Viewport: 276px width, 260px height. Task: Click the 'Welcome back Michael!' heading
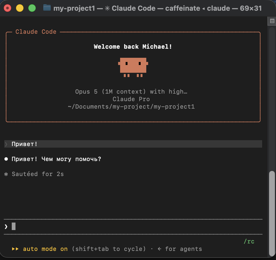click(133, 47)
